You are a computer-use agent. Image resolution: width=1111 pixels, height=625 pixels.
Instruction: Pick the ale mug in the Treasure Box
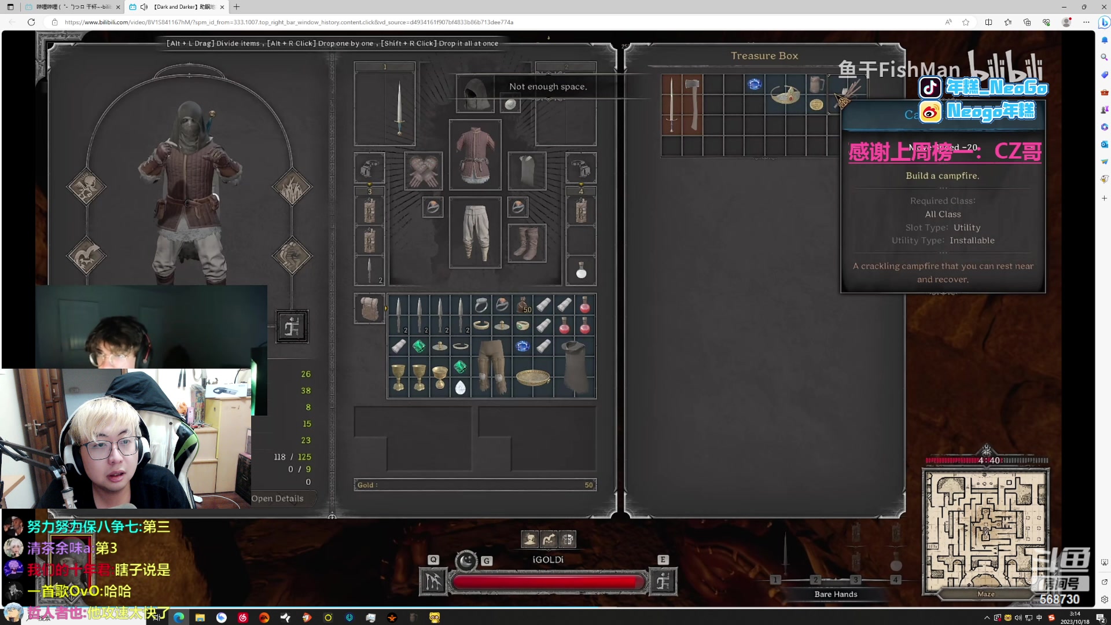click(816, 84)
